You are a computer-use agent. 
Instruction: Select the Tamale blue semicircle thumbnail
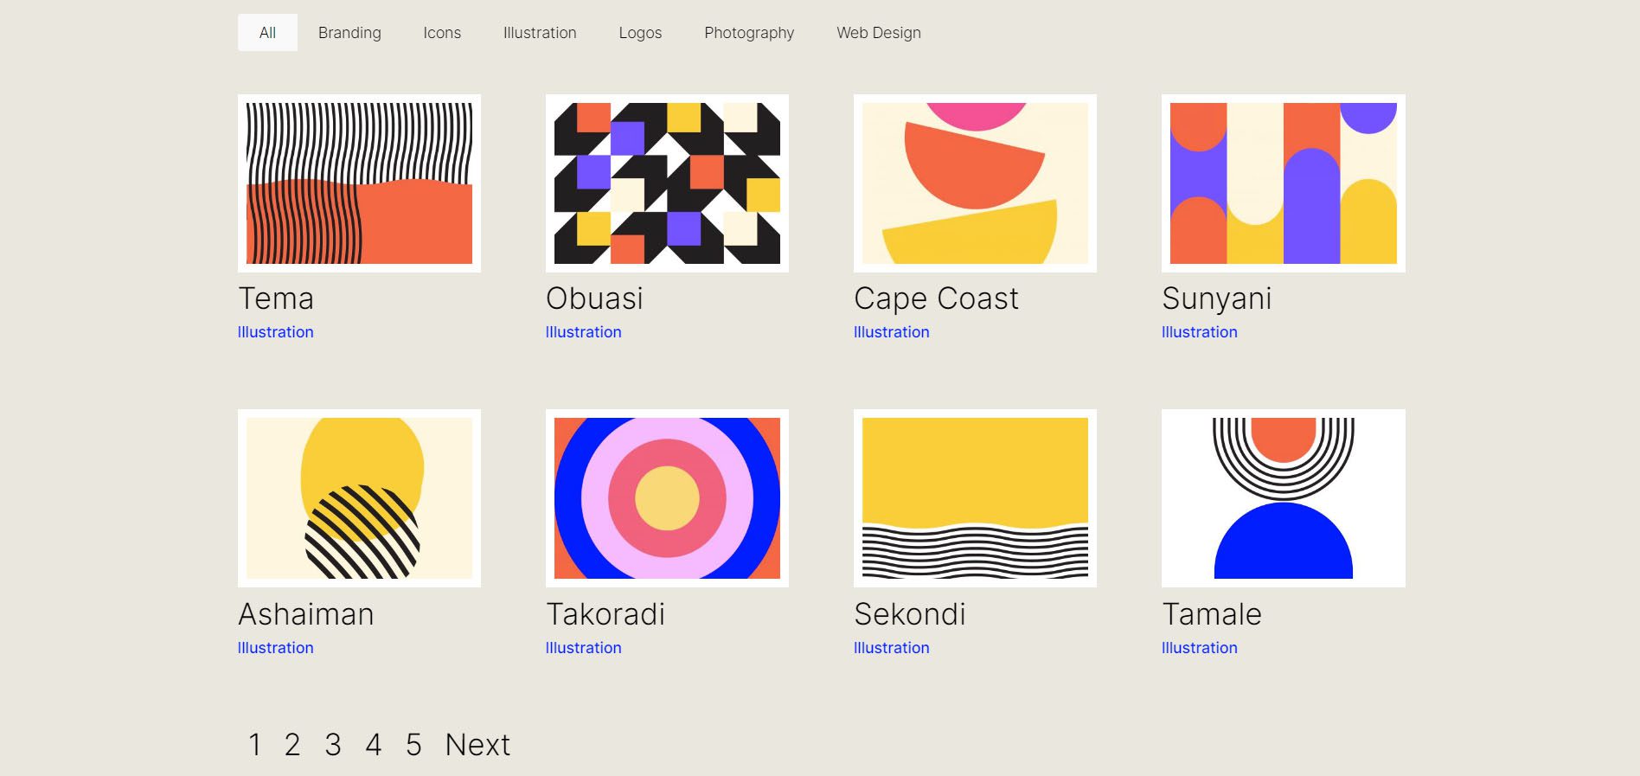1283,498
